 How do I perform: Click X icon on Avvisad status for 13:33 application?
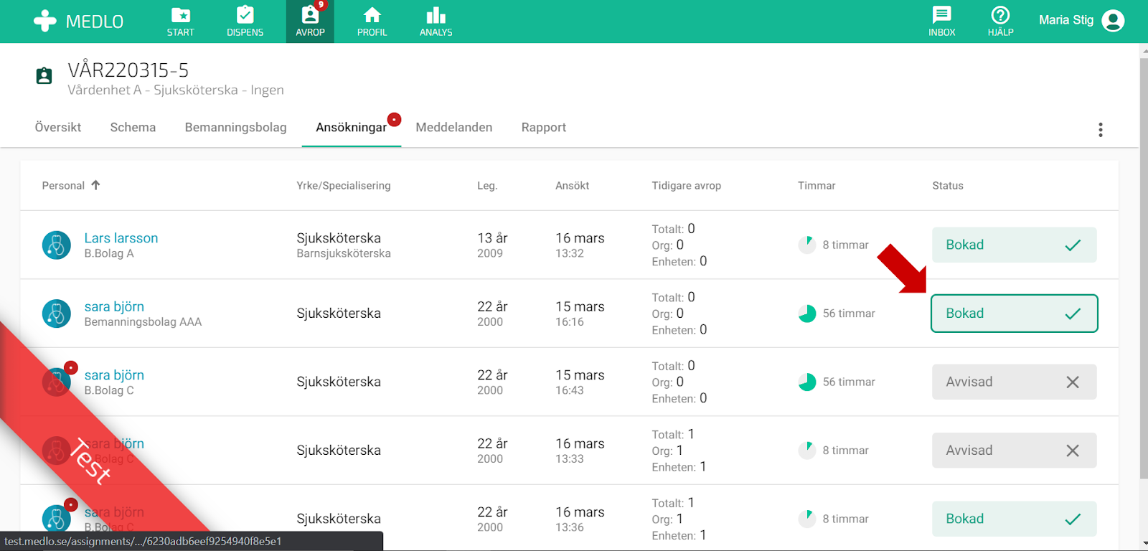(1073, 451)
